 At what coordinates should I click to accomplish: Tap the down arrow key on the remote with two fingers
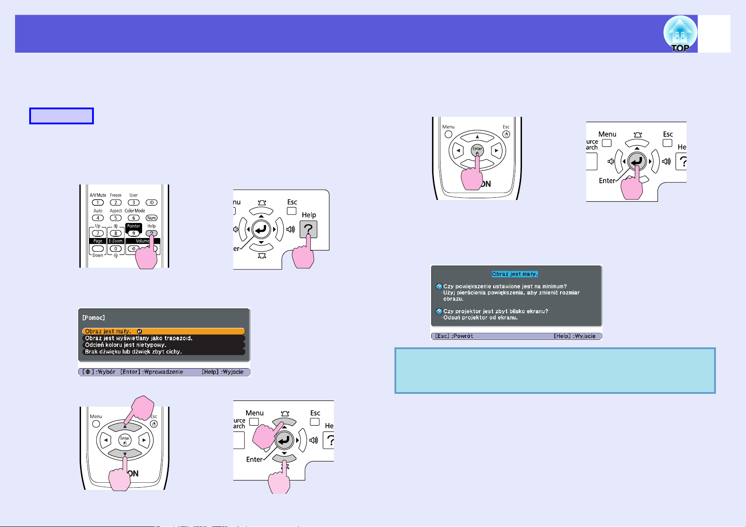click(x=125, y=454)
